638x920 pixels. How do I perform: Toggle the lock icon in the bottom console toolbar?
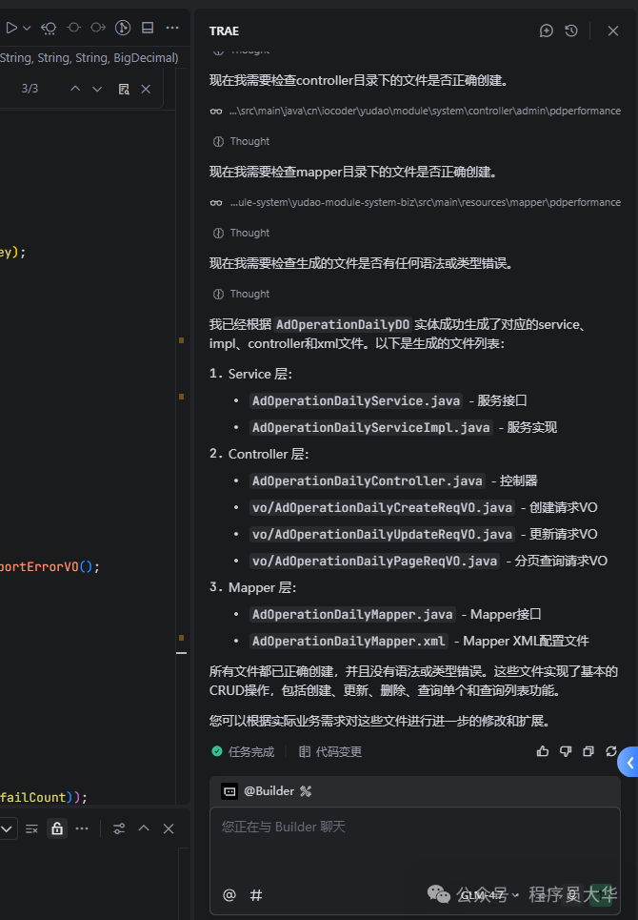pyautogui.click(x=56, y=828)
